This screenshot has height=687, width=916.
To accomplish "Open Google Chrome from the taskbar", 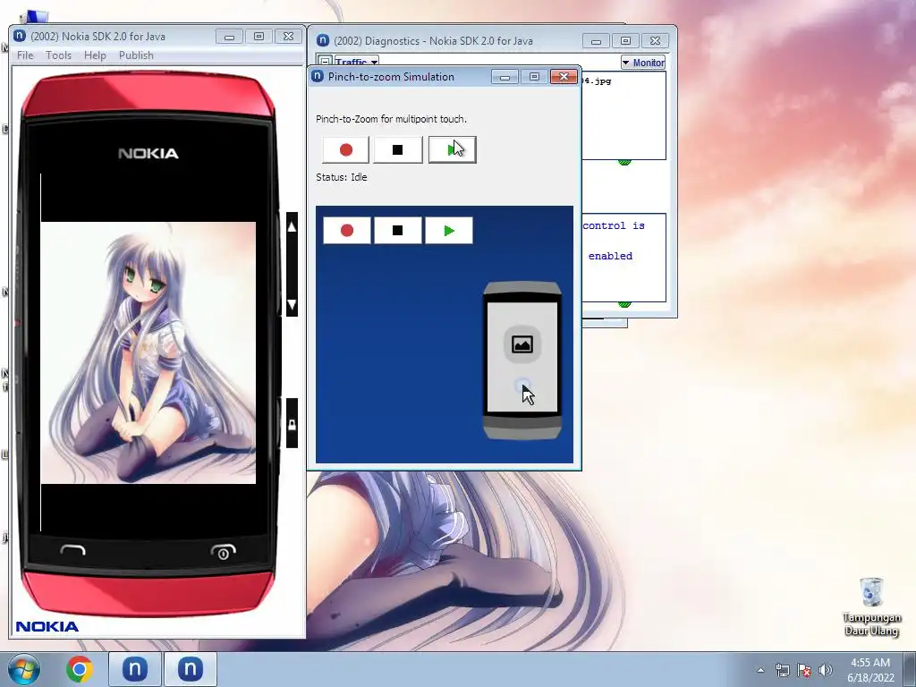I will coord(80,669).
